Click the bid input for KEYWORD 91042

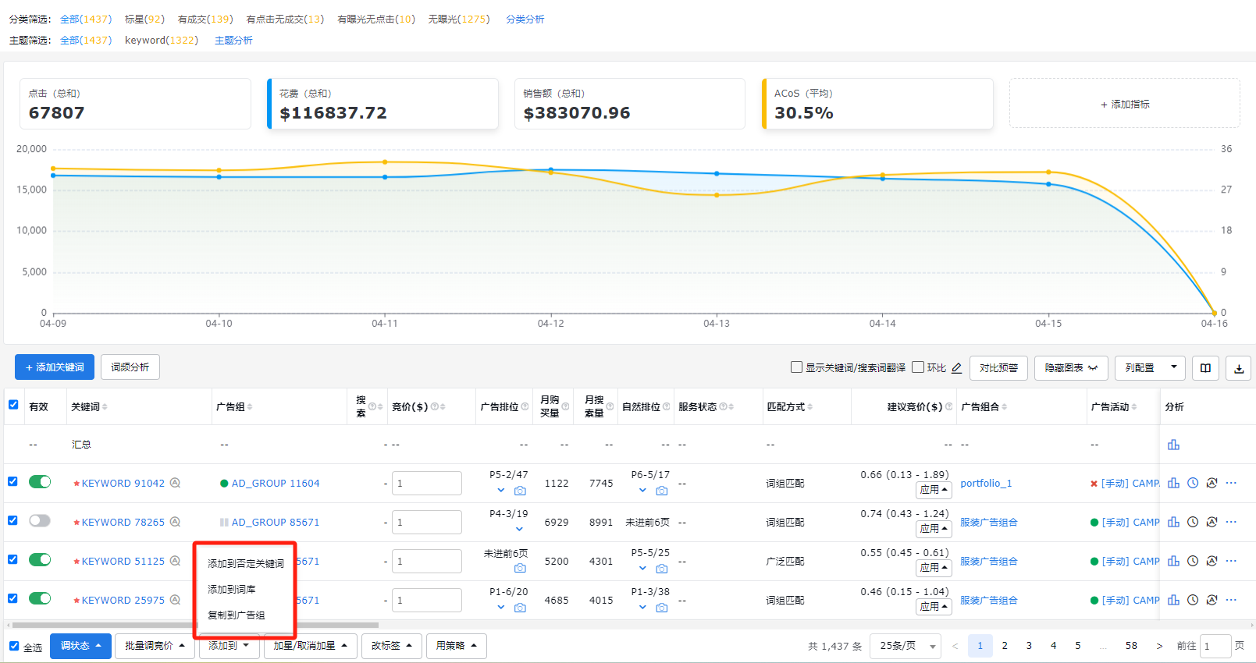point(427,484)
